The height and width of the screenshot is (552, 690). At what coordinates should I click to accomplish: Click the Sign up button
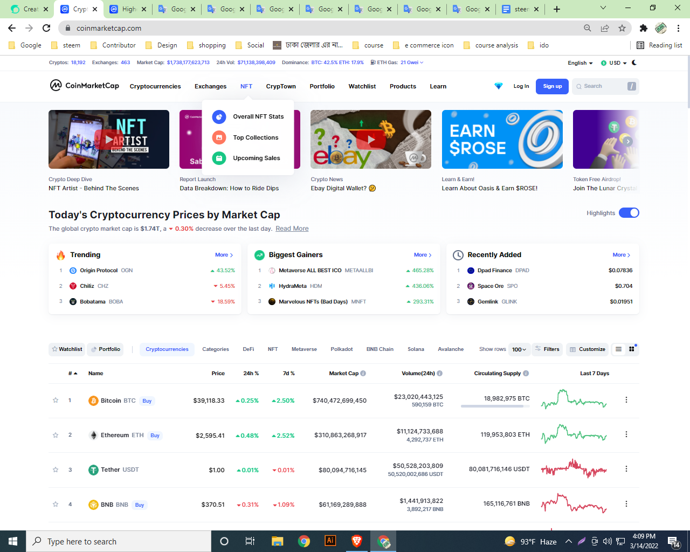[552, 86]
